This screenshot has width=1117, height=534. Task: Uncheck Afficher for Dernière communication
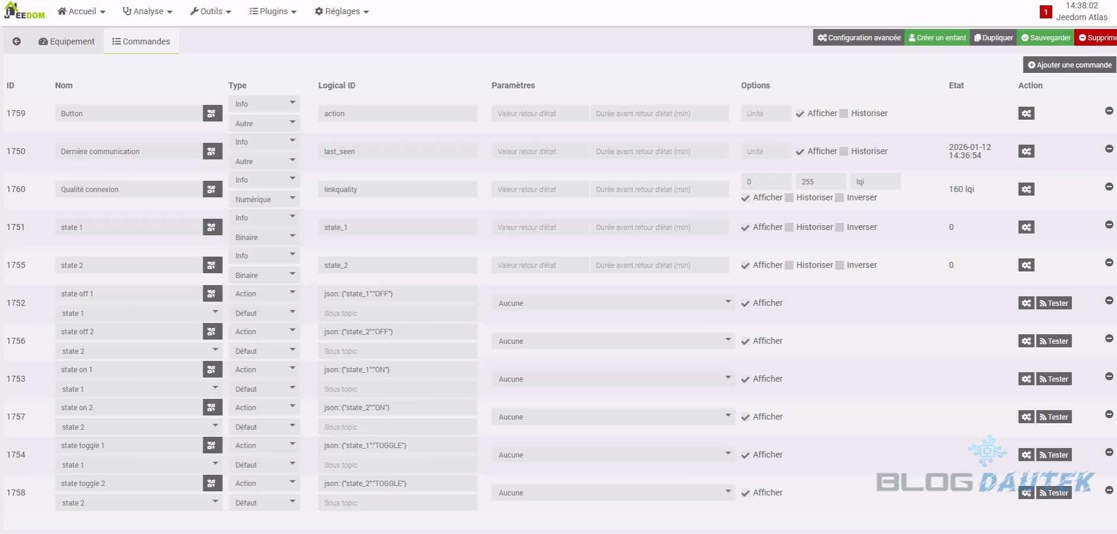coord(800,152)
